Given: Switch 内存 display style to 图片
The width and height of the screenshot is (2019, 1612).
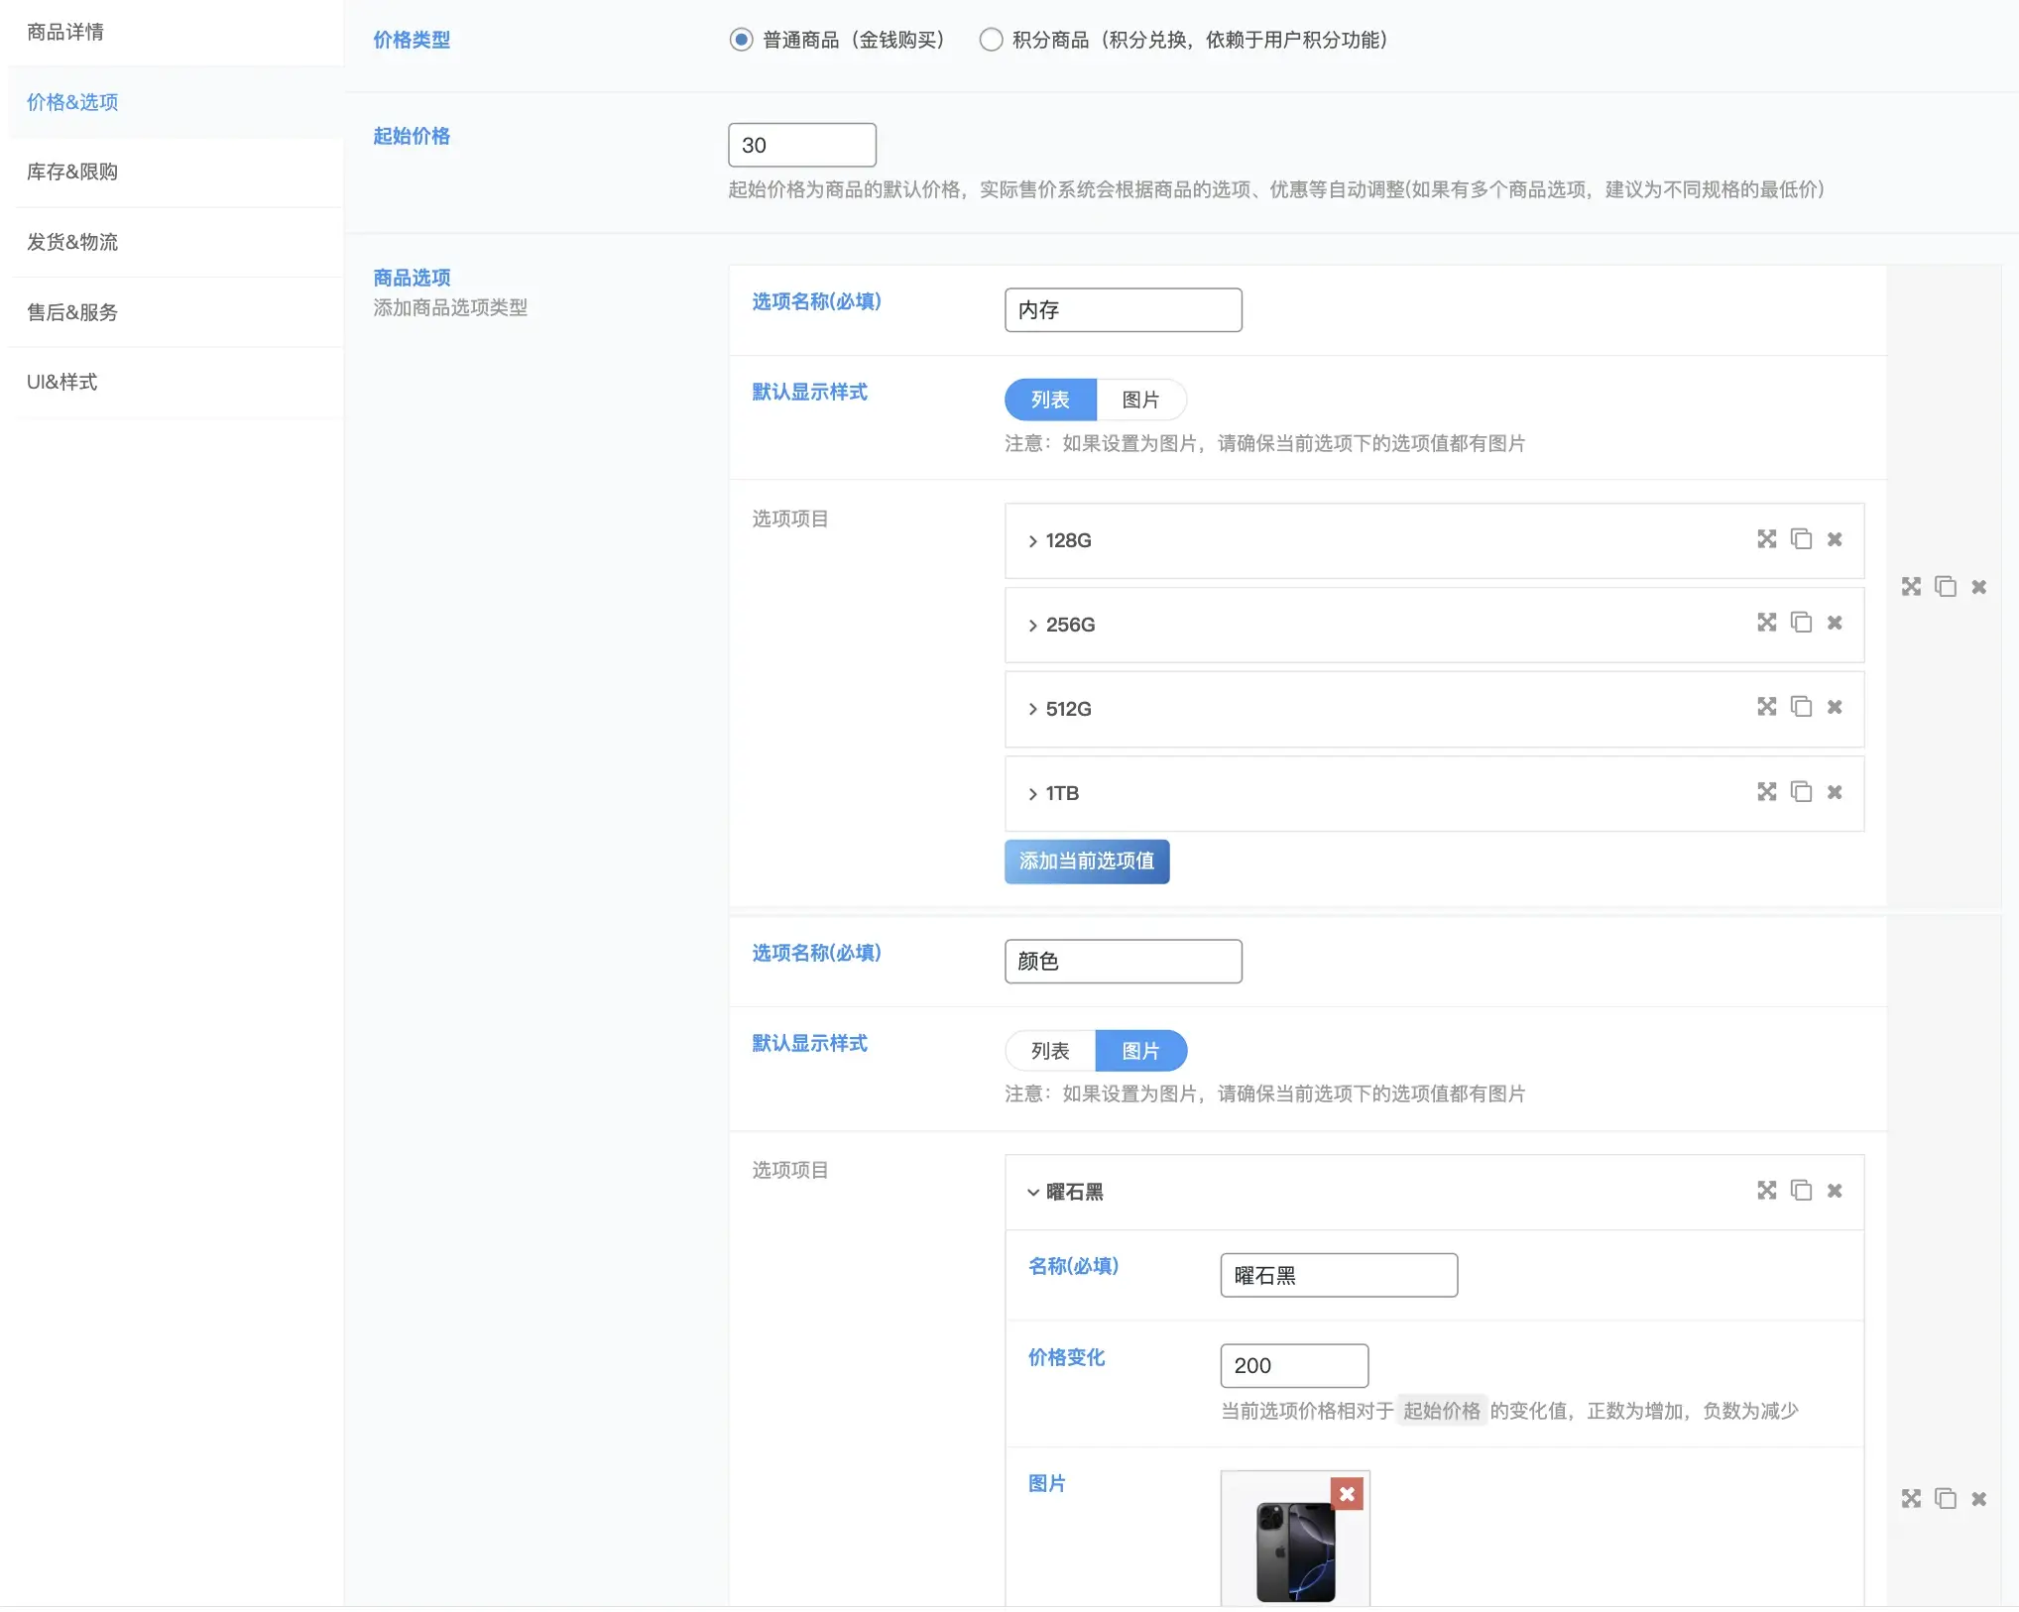Looking at the screenshot, I should click(x=1140, y=400).
